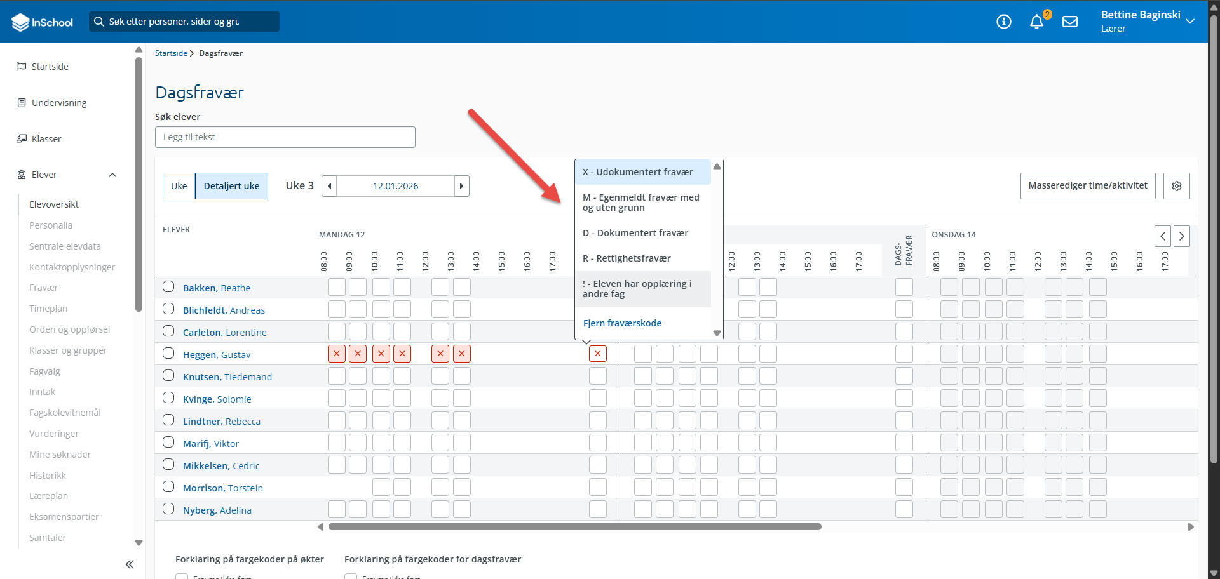Open the Startside breadcrumb link
This screenshot has height=579, width=1220.
click(x=171, y=53)
